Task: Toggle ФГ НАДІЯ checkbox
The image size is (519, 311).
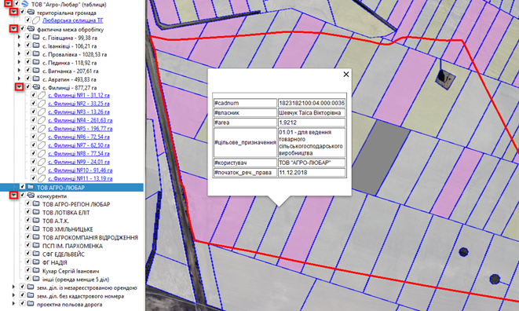Action: pyautogui.click(x=27, y=262)
